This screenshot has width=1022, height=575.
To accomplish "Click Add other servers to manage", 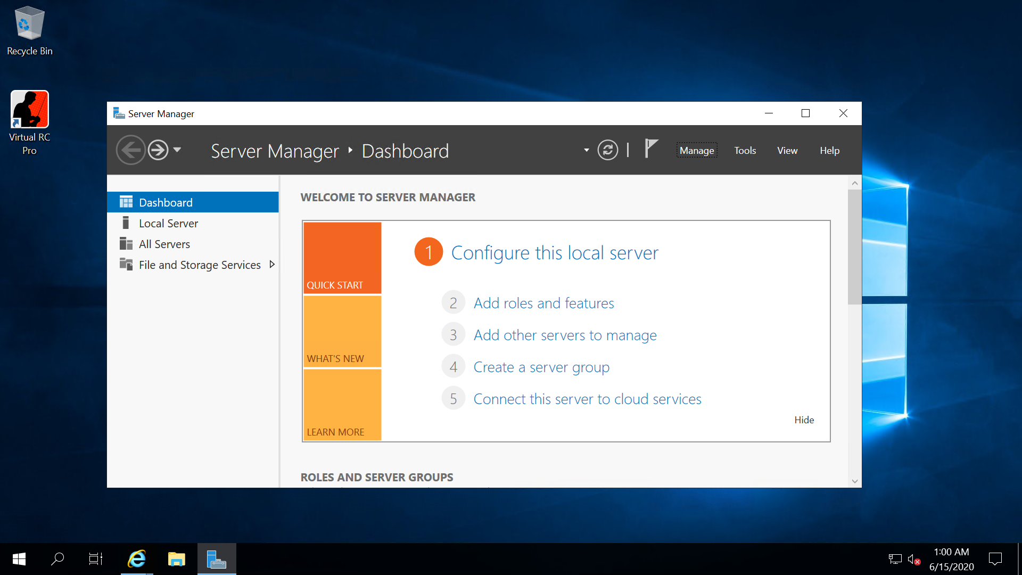I will [x=565, y=335].
